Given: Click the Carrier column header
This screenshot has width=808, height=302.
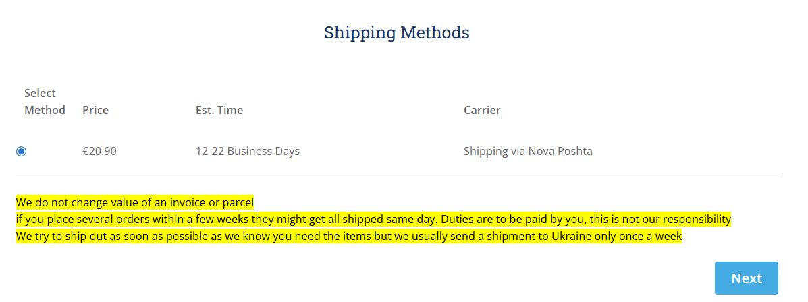Looking at the screenshot, I should click(x=482, y=110).
